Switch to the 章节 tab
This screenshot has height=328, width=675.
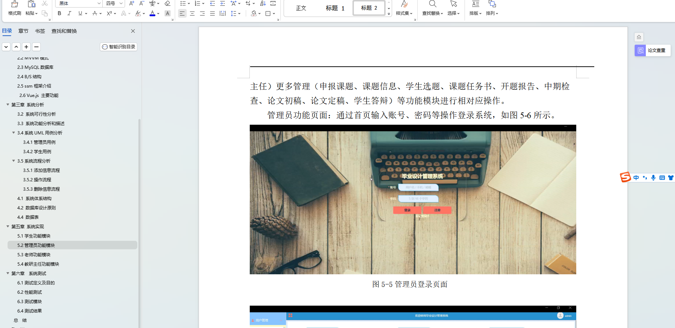point(23,31)
